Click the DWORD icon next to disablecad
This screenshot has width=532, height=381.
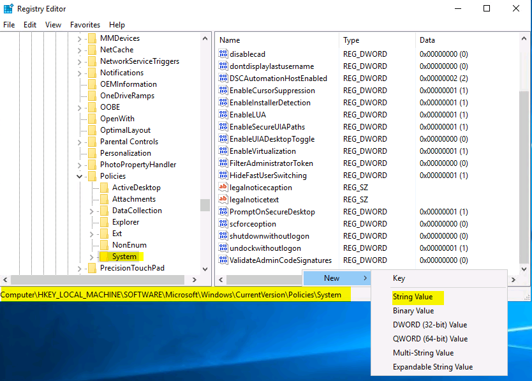tap(223, 54)
